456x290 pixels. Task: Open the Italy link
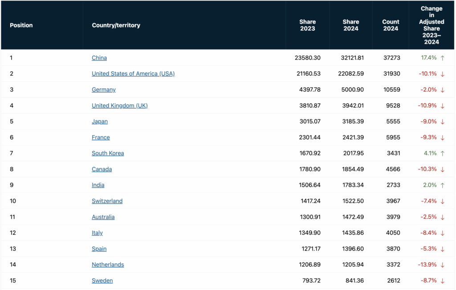(97, 233)
